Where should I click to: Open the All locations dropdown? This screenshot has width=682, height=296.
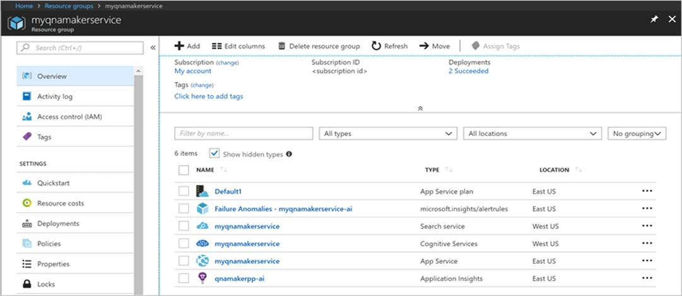pyautogui.click(x=532, y=134)
